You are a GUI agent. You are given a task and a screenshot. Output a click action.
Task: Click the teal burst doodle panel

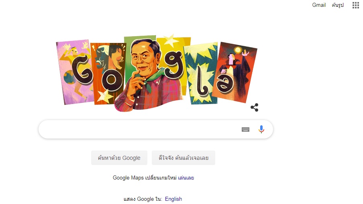[201, 73]
